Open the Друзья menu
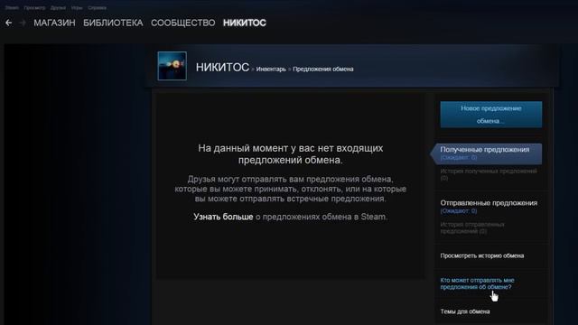 coord(58,8)
